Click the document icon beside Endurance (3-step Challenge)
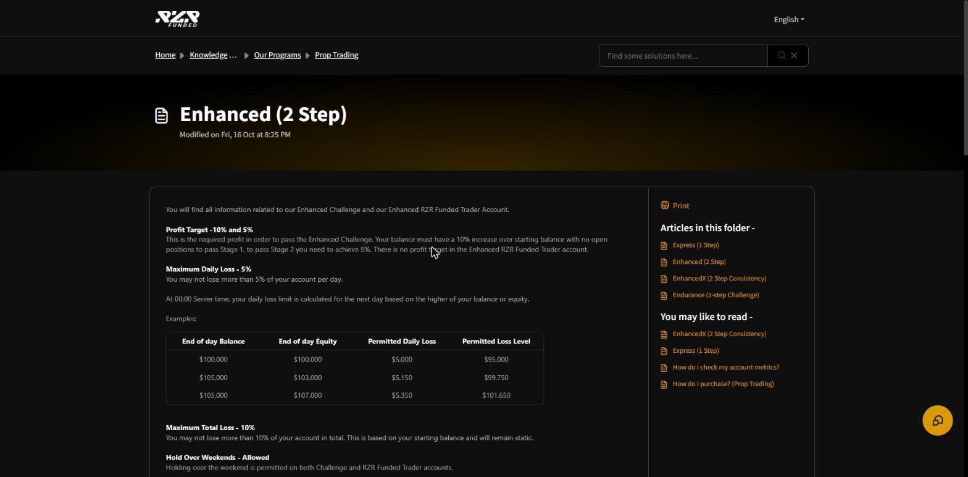Image resolution: width=968 pixels, height=477 pixels. [x=664, y=295]
